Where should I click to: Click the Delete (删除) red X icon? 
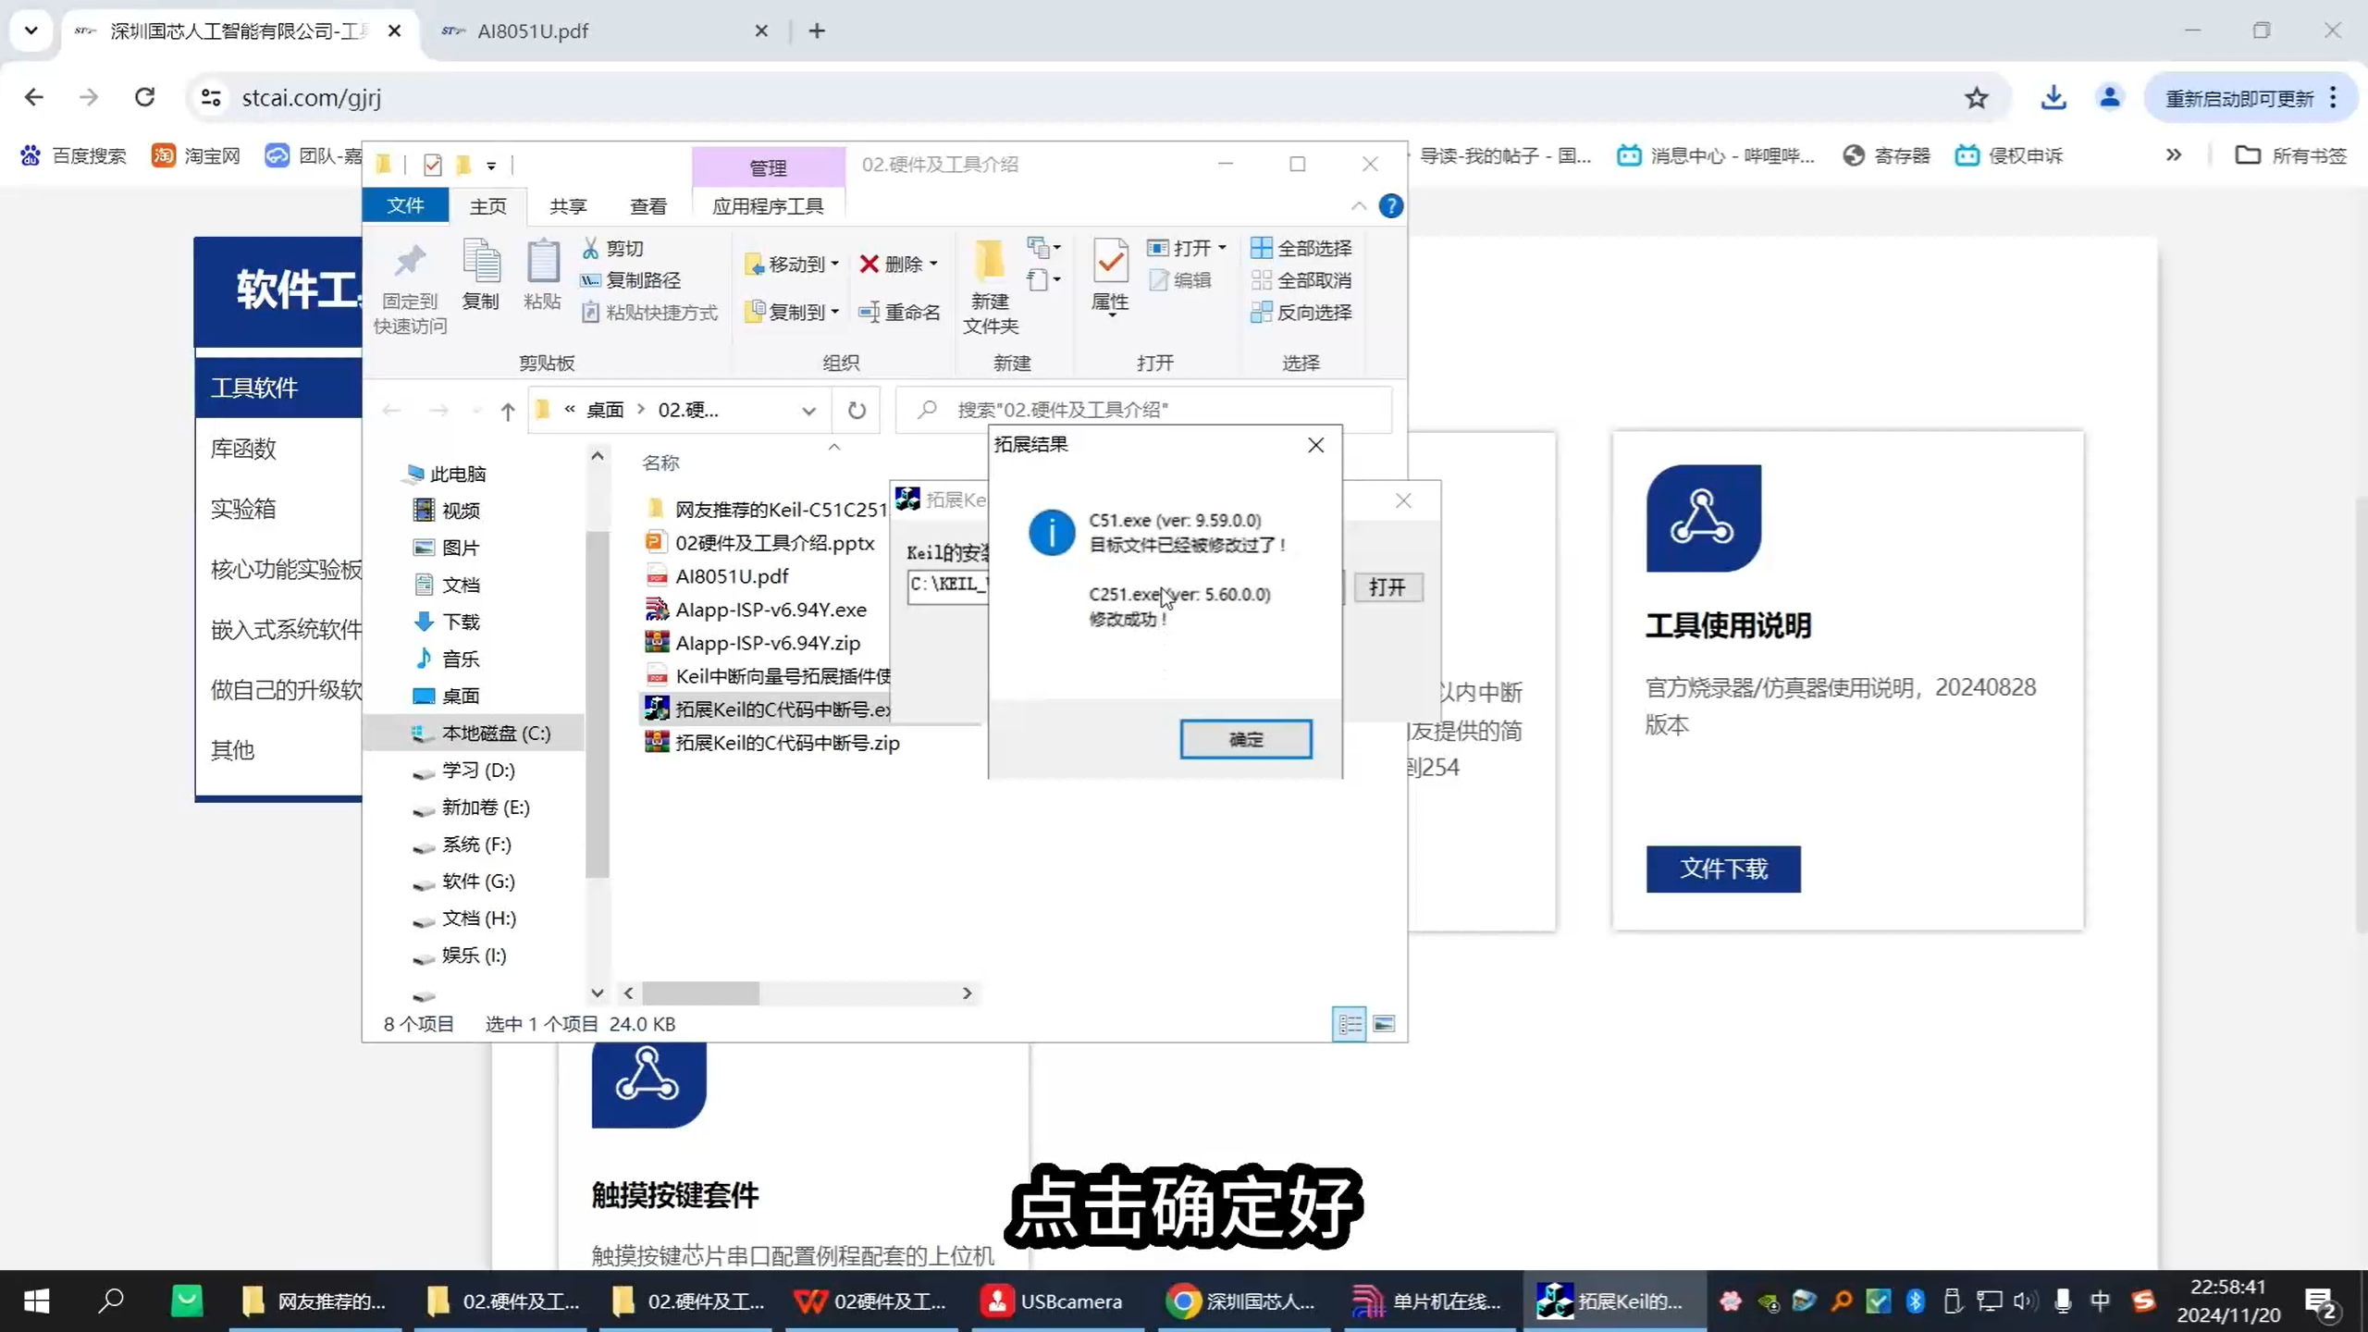point(869,265)
